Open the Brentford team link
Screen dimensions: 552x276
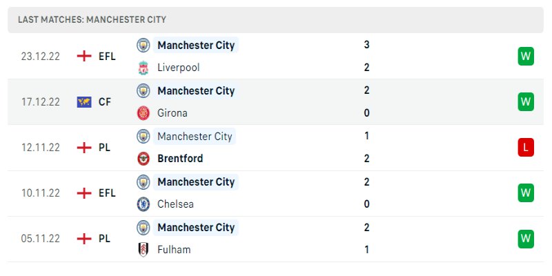[180, 159]
